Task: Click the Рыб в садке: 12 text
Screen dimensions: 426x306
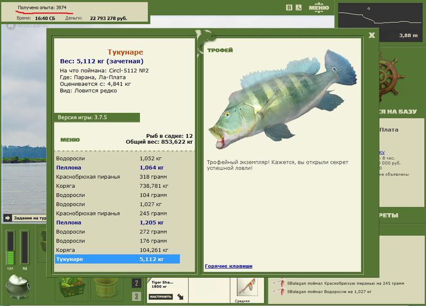Action: coord(169,136)
